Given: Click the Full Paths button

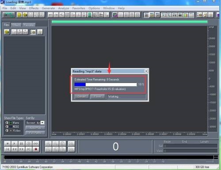Looking at the screenshot, I should [35, 132].
